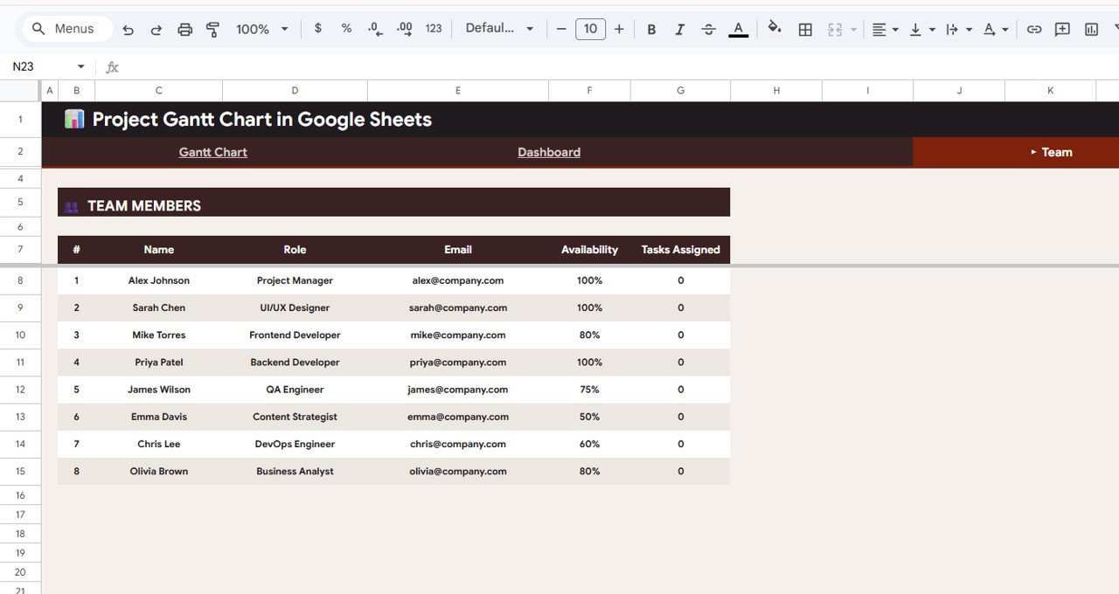Open the Gantt Chart link

212,151
